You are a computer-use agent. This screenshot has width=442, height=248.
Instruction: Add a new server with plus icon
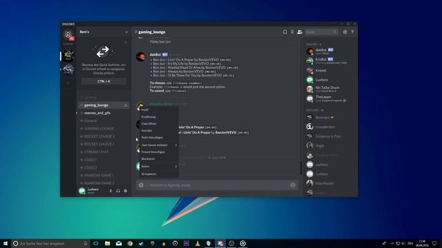[x=68, y=83]
